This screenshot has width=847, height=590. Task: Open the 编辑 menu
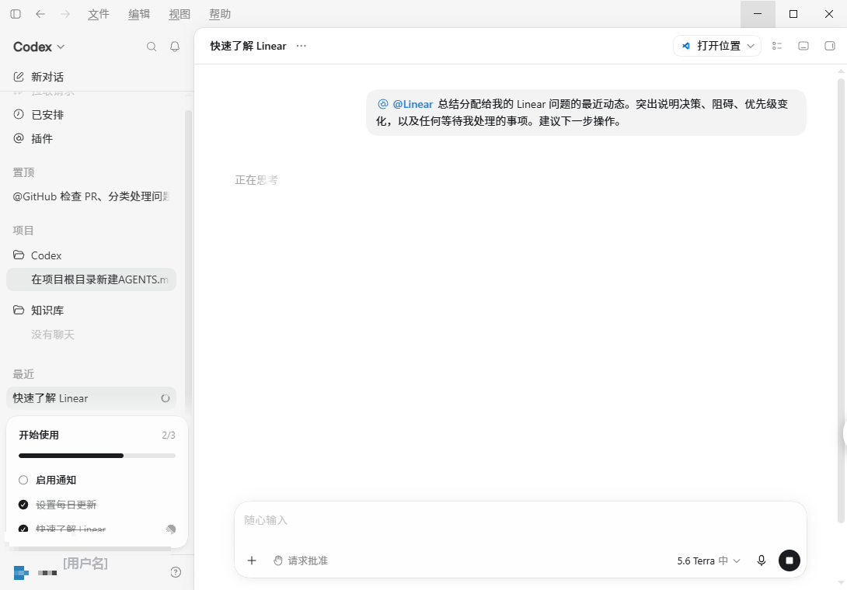click(139, 14)
